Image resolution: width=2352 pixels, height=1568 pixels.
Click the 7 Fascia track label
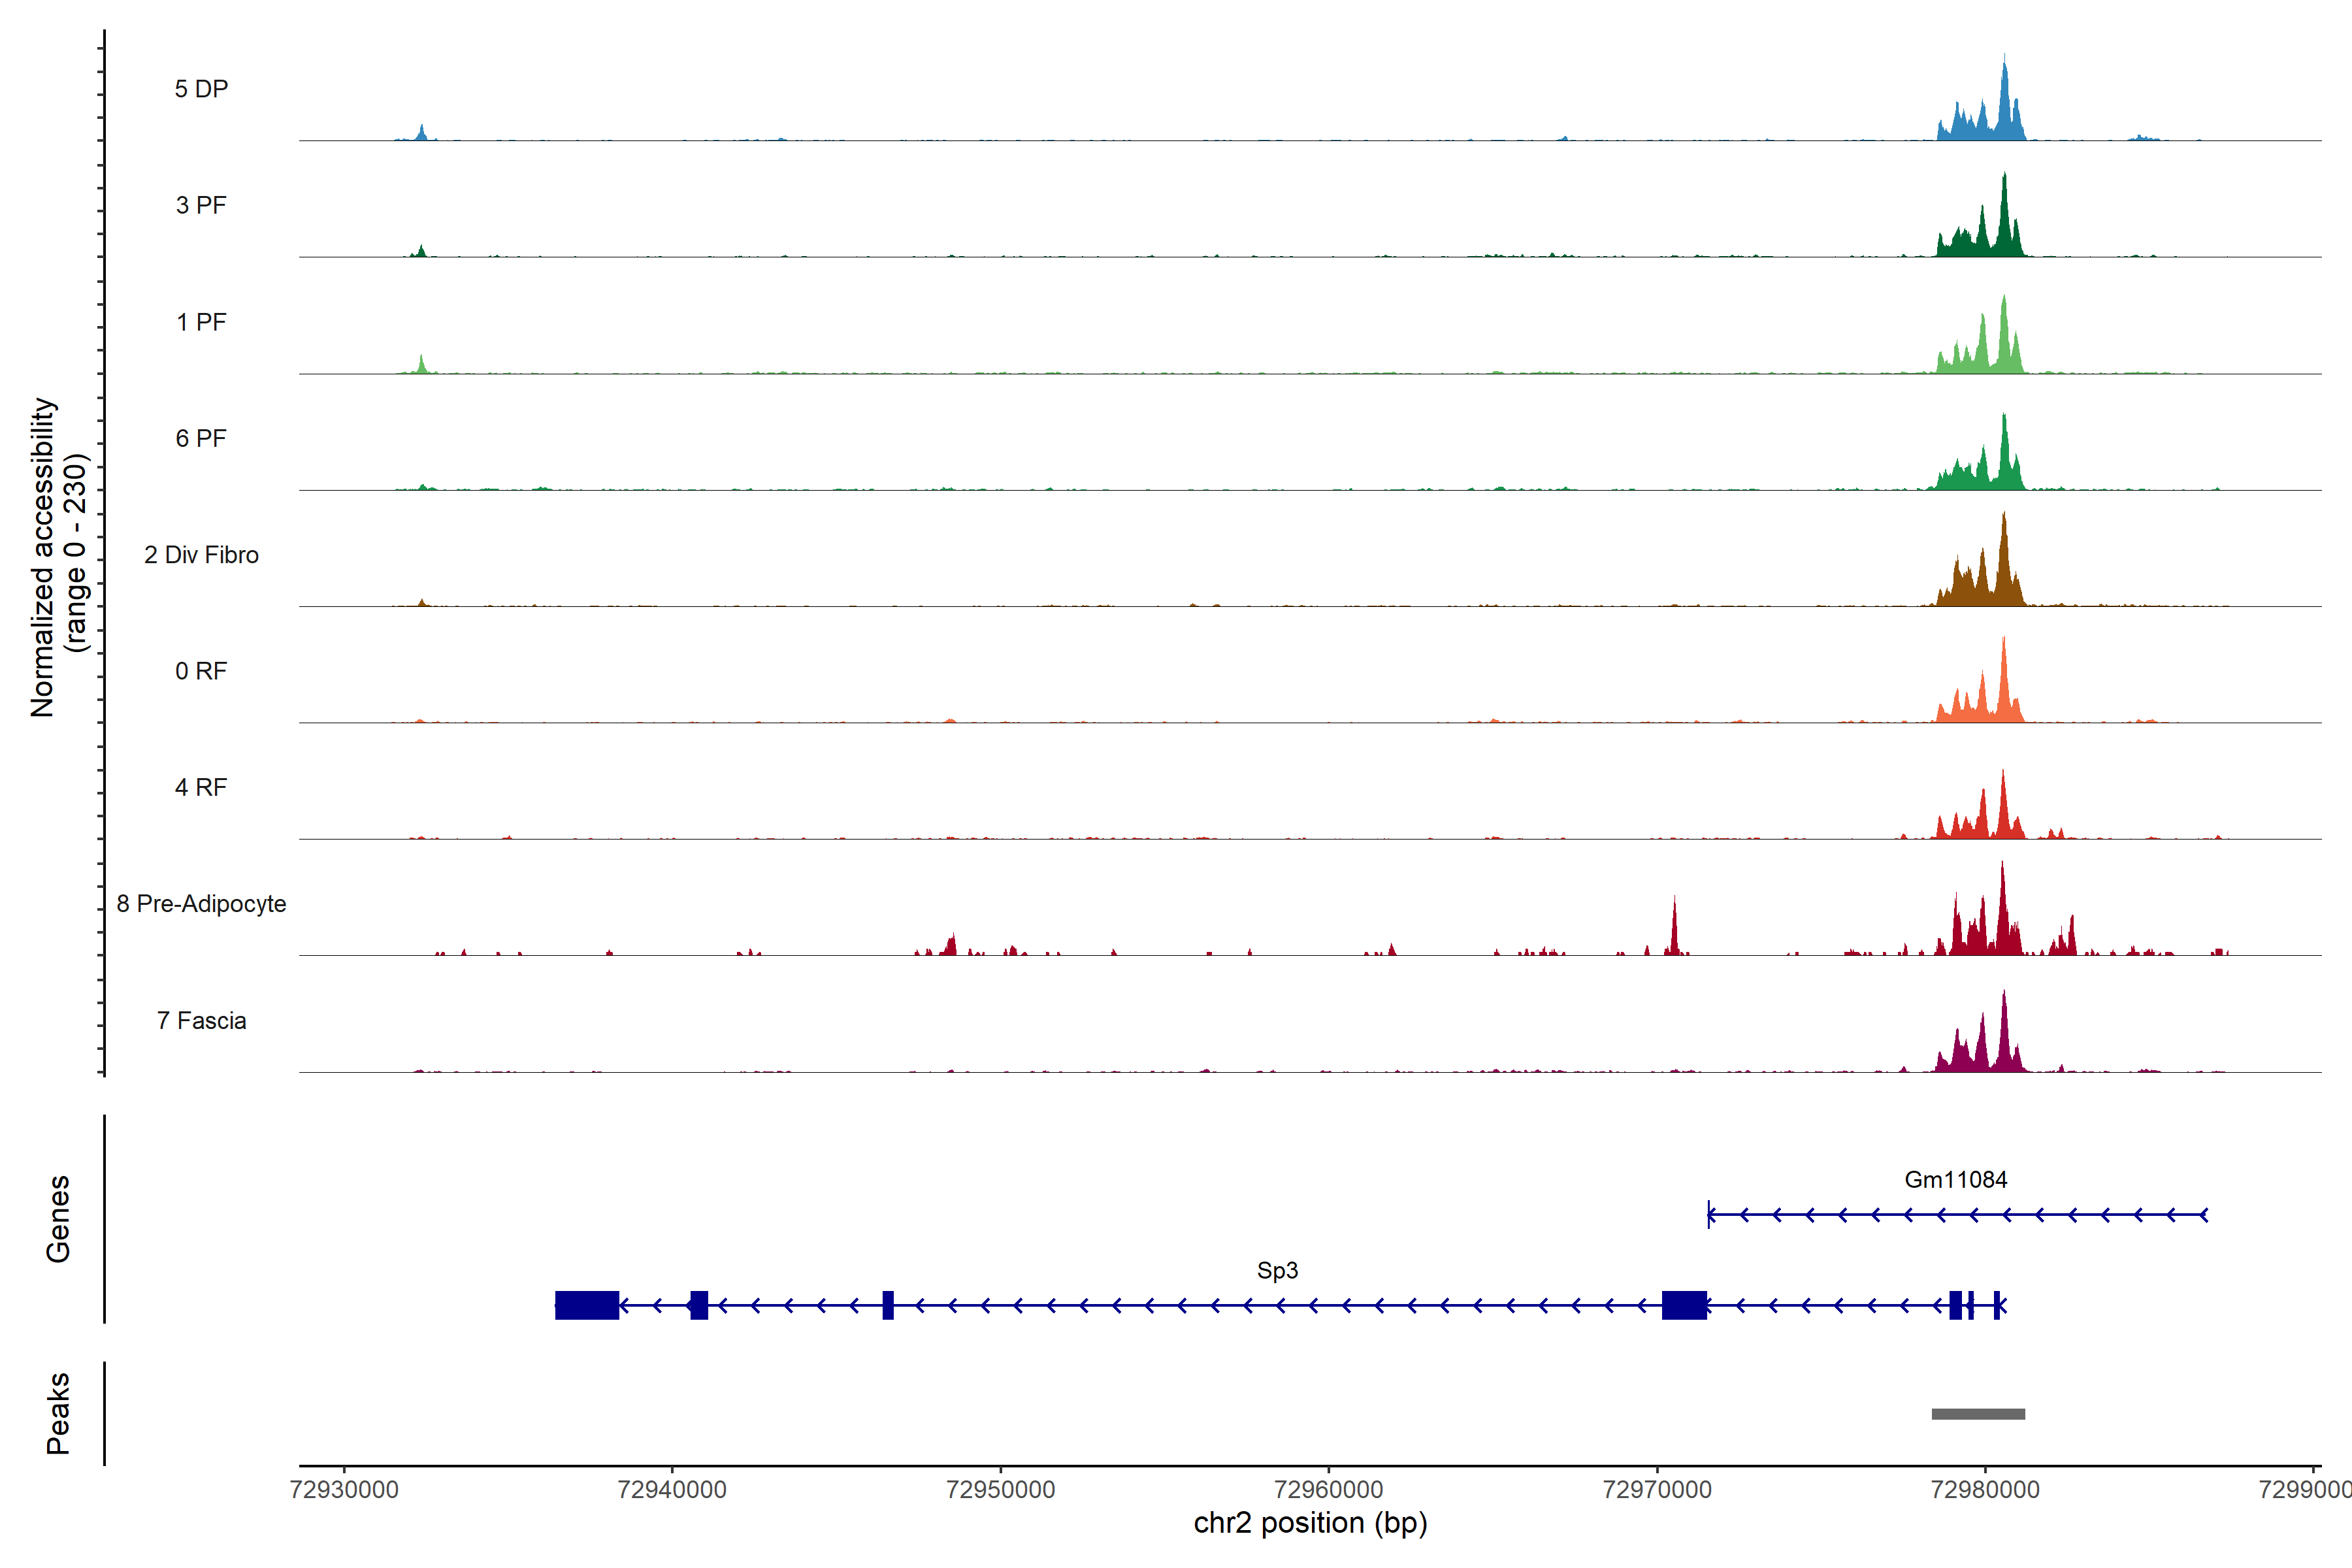pyautogui.click(x=201, y=1020)
